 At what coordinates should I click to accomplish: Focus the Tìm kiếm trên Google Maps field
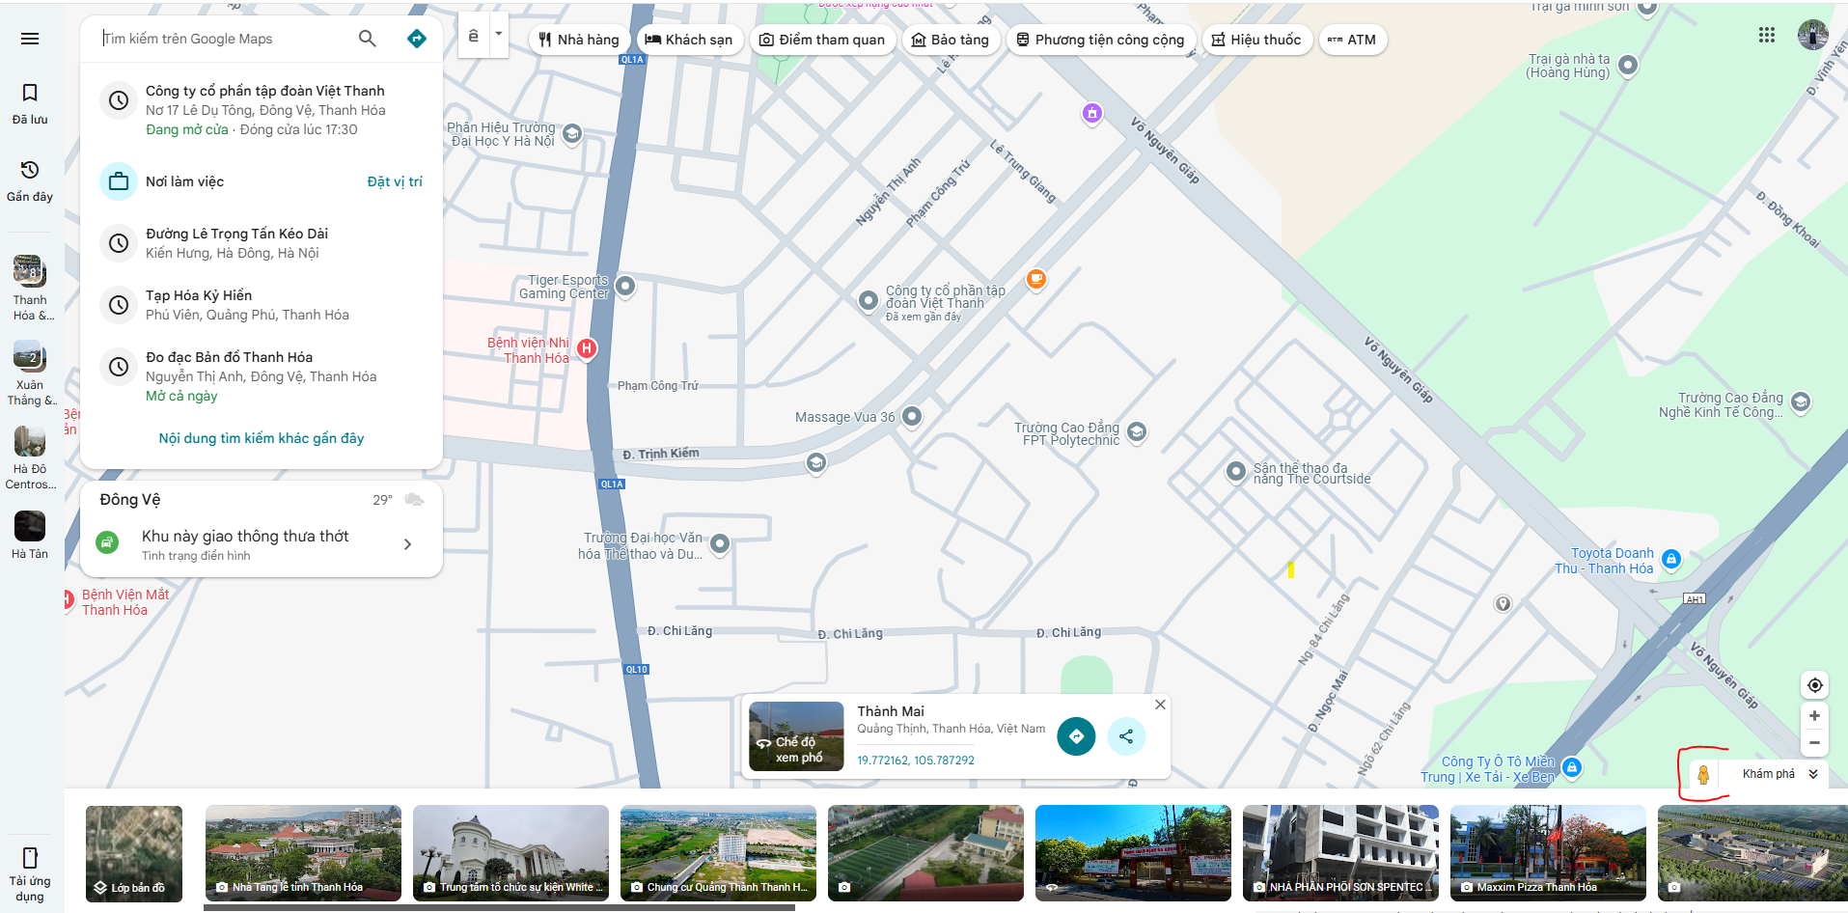click(222, 39)
